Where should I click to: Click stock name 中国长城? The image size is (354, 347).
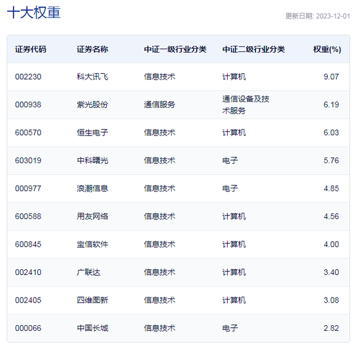pyautogui.click(x=92, y=328)
